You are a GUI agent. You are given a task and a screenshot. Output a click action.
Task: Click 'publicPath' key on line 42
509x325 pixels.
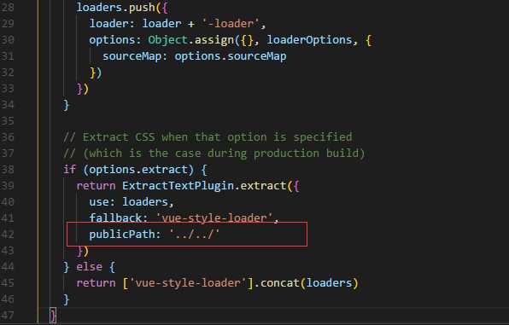coord(122,234)
